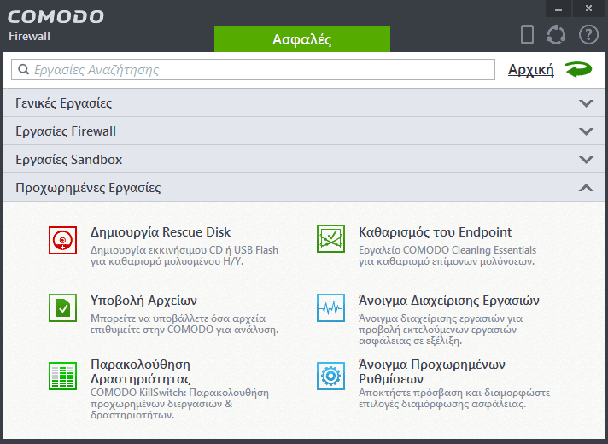Open Καθαρισμός του Endpoint task
Image resolution: width=608 pixels, height=444 pixels.
tap(435, 232)
